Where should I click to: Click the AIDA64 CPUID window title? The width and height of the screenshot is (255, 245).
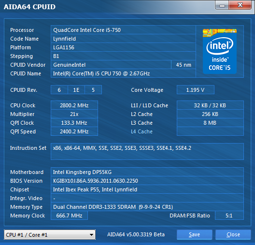(x=29, y=7)
